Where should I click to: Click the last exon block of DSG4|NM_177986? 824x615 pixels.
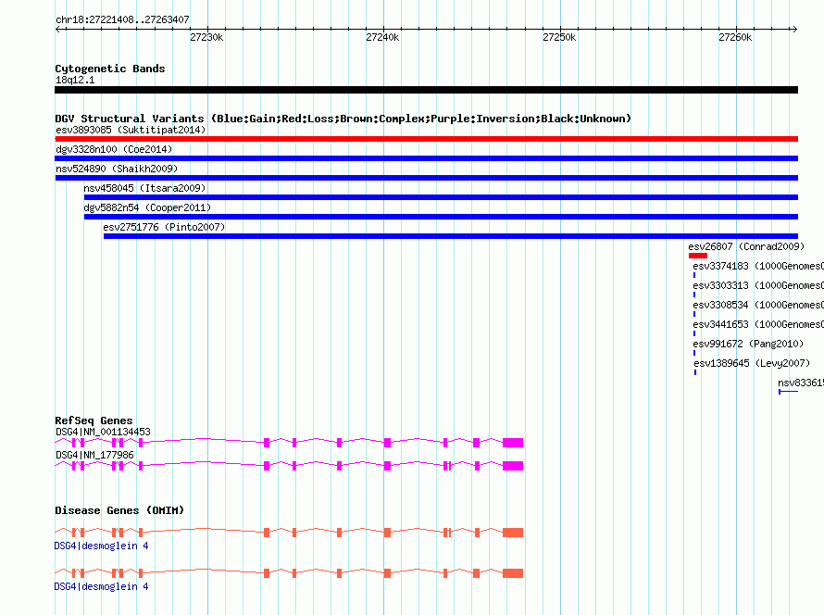pyautogui.click(x=512, y=466)
